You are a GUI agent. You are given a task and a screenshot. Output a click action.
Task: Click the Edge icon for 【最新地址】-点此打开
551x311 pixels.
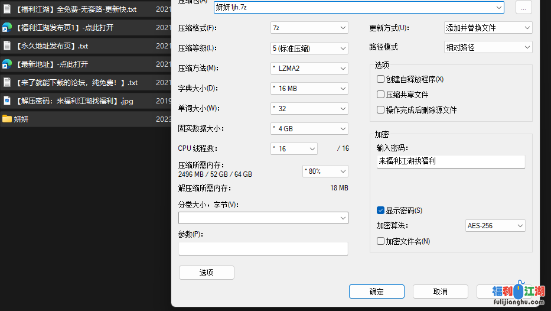(7, 64)
